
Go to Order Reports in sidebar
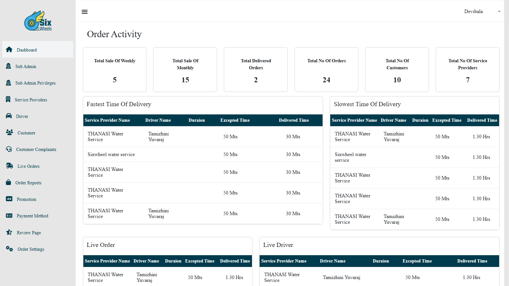28,183
